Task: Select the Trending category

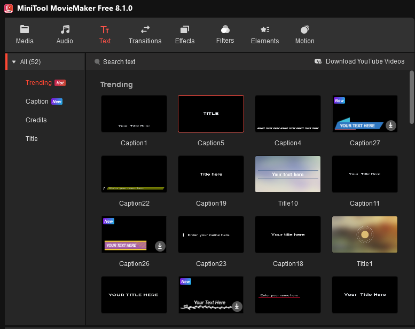Action: point(38,83)
